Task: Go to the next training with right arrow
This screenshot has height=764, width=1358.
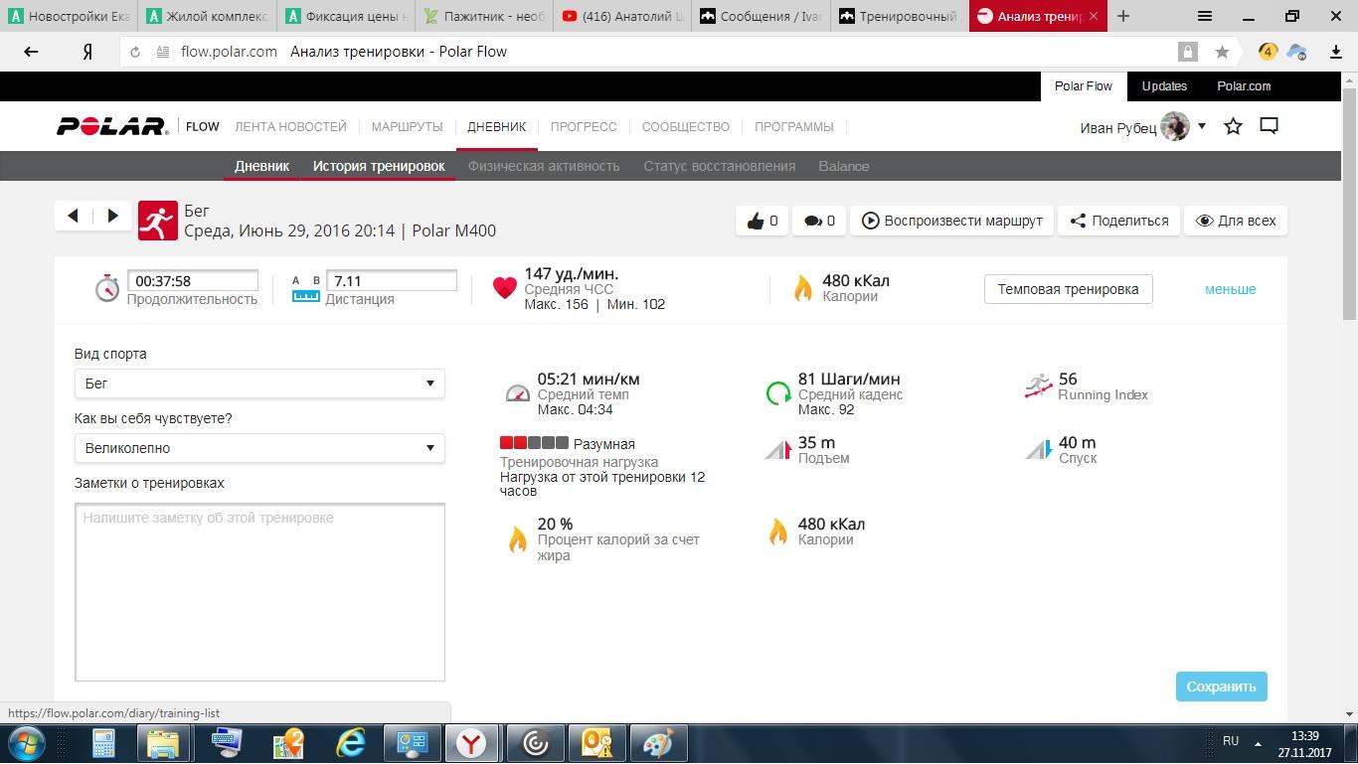Action: [x=112, y=216]
